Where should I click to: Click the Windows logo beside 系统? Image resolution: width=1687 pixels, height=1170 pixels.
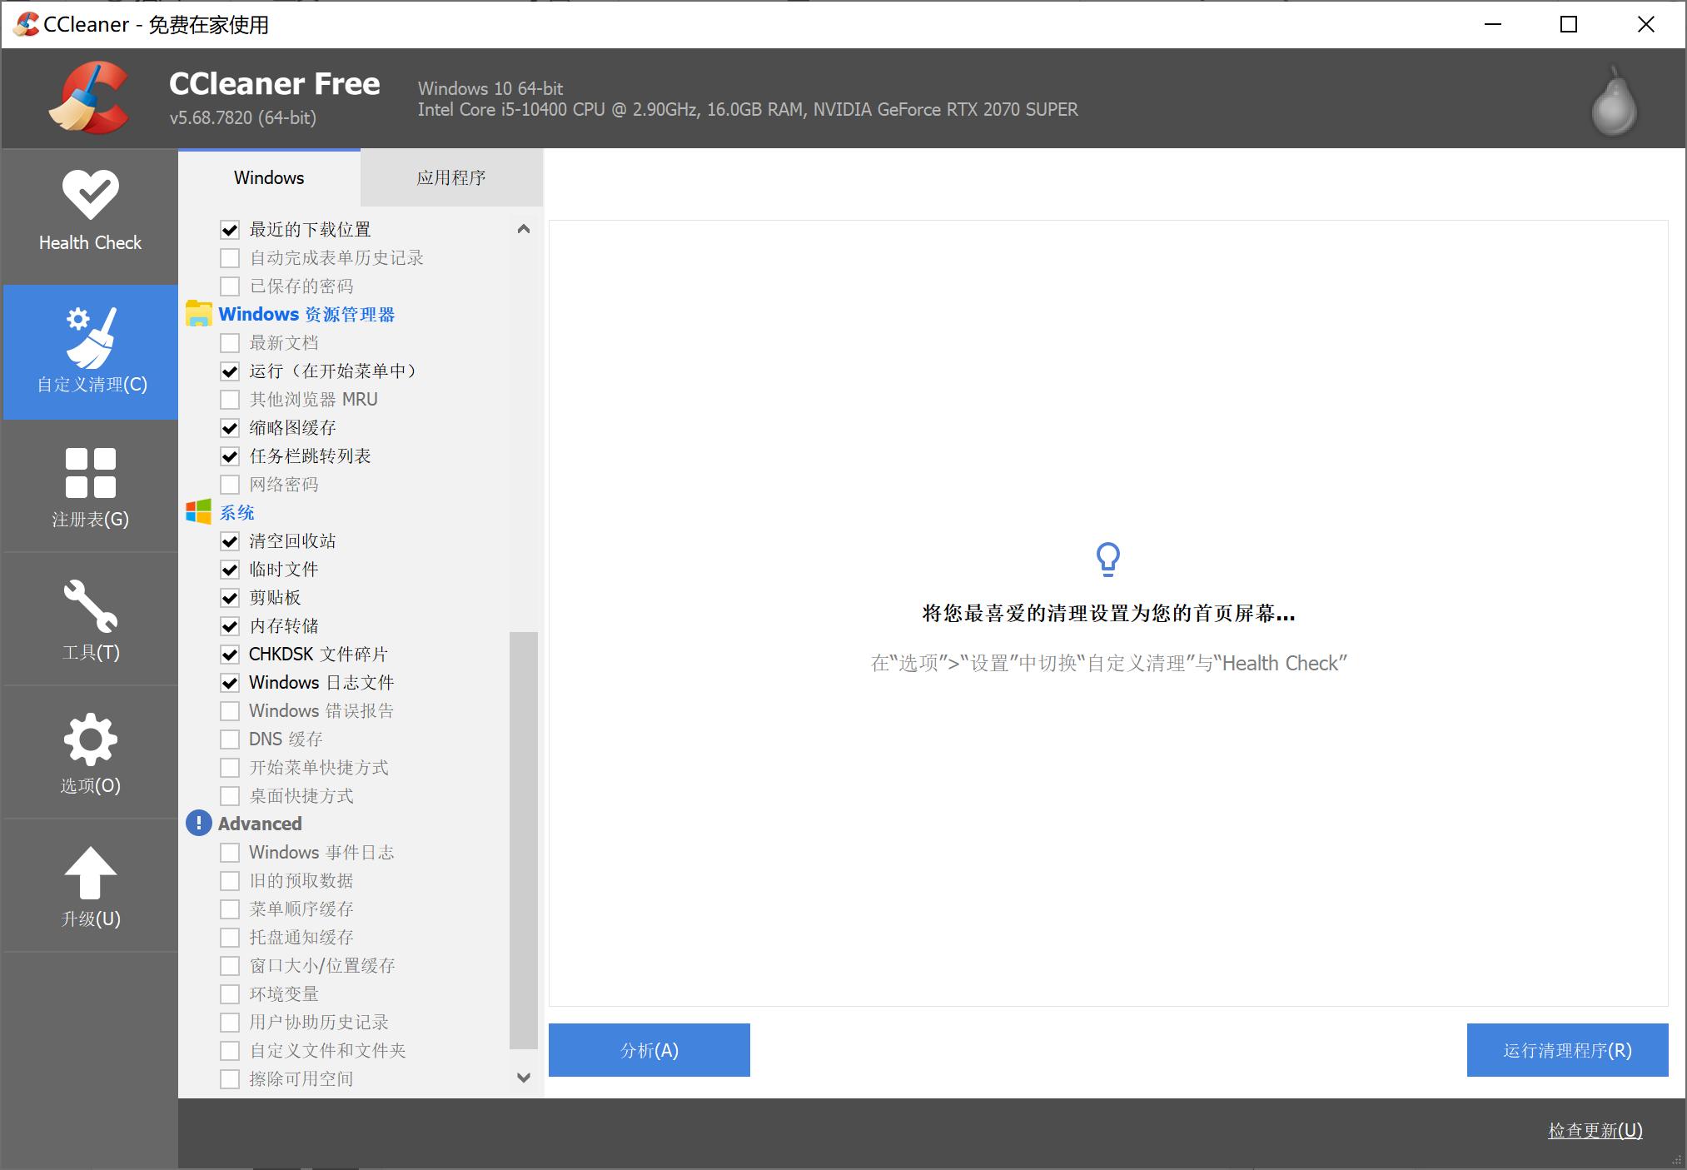199,512
